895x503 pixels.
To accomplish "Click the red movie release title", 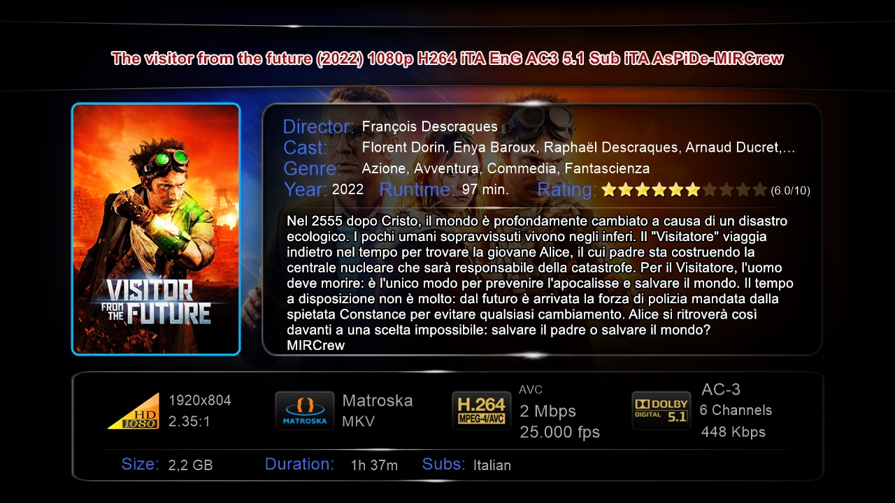I will (447, 59).
